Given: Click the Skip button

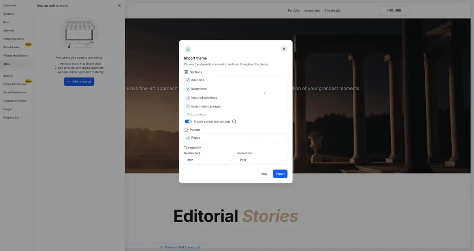Looking at the screenshot, I should point(264,174).
